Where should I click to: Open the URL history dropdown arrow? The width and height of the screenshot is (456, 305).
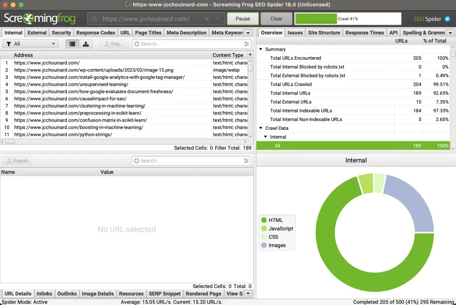(217, 19)
